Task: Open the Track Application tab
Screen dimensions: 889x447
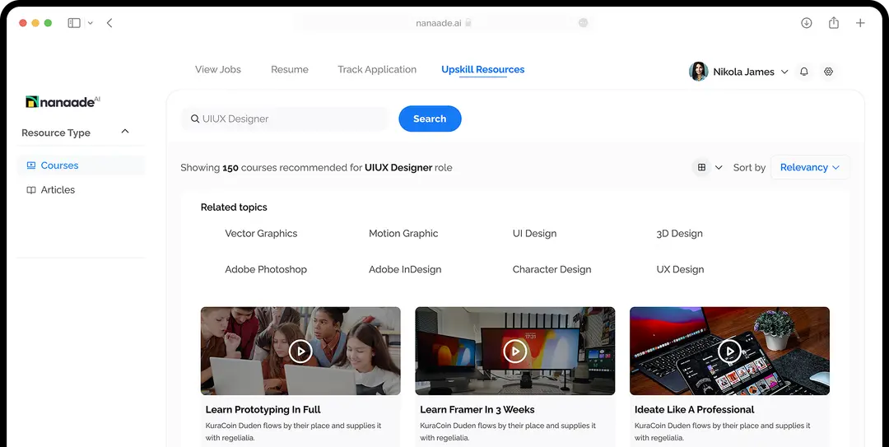Action: [x=377, y=69]
